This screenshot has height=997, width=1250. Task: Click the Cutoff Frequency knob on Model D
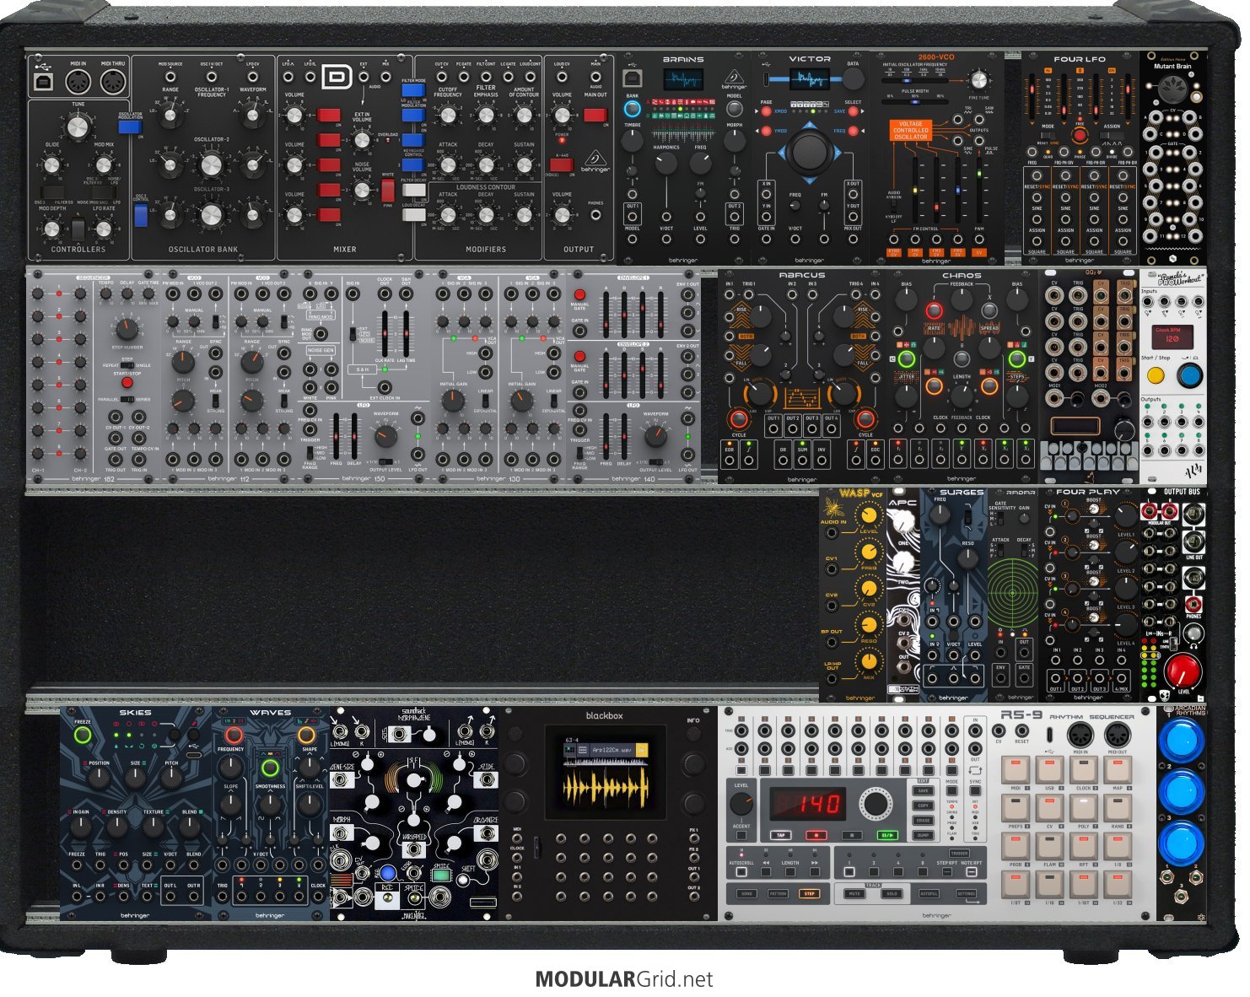click(x=448, y=116)
